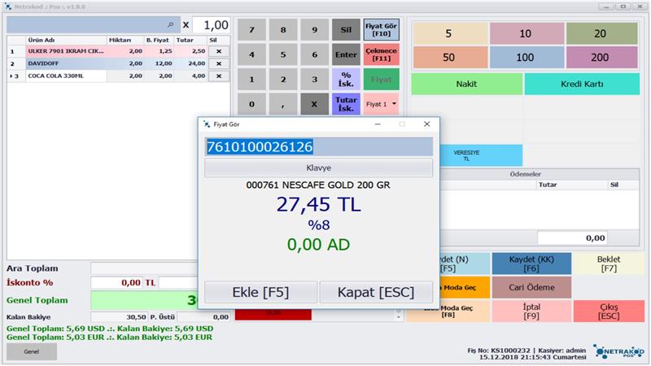
Task: Click the Netrakod POS logo
Action: pos(618,352)
